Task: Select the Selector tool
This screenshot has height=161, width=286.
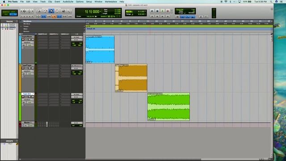Action: point(51,11)
